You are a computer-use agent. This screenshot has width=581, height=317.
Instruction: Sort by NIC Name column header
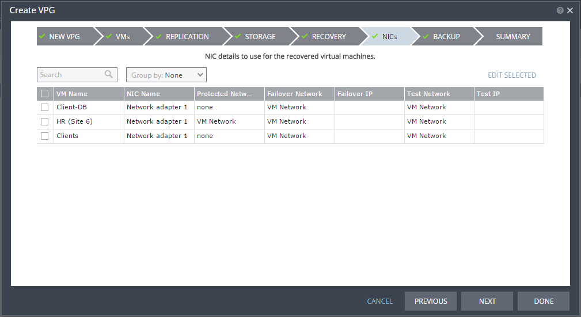tap(160, 94)
